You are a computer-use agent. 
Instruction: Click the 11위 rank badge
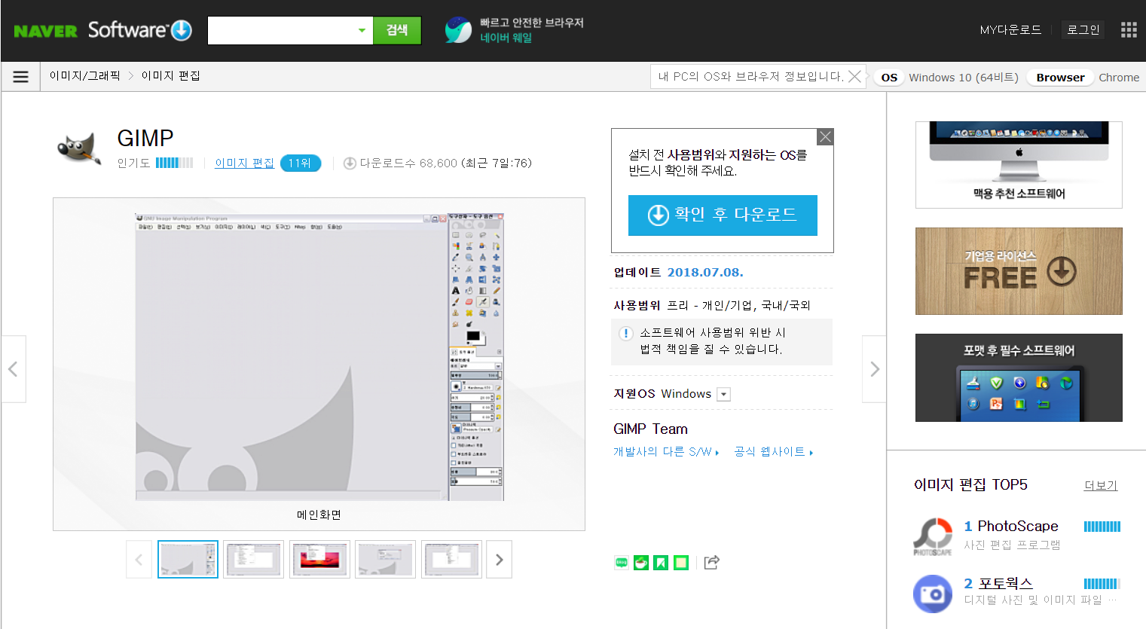click(301, 163)
